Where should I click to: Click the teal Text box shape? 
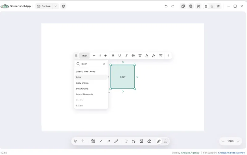(x=123, y=77)
